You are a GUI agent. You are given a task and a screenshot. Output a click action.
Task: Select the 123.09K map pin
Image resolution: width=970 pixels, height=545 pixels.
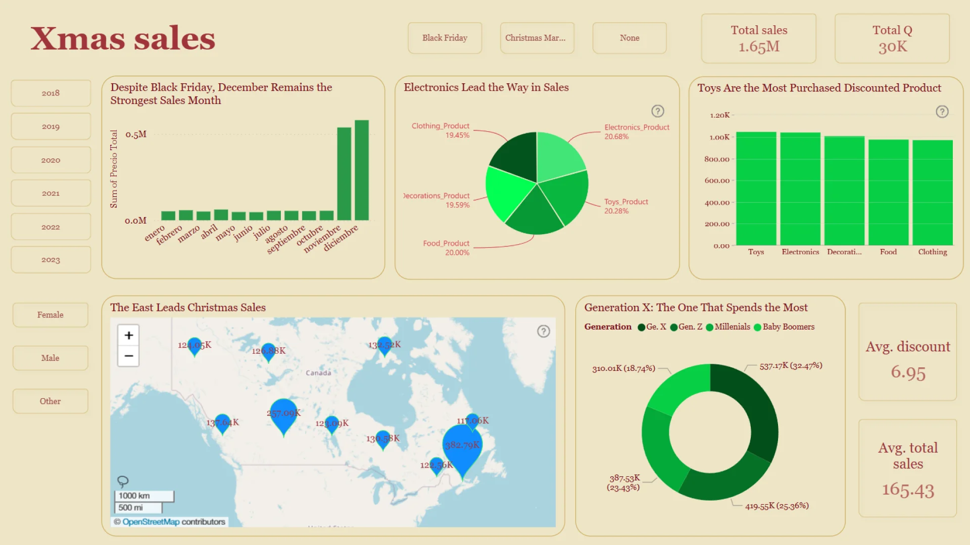[332, 424]
